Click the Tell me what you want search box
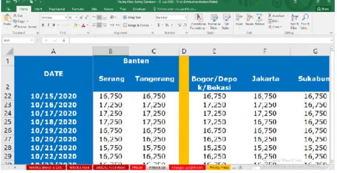337x173 pixels. (175, 9)
